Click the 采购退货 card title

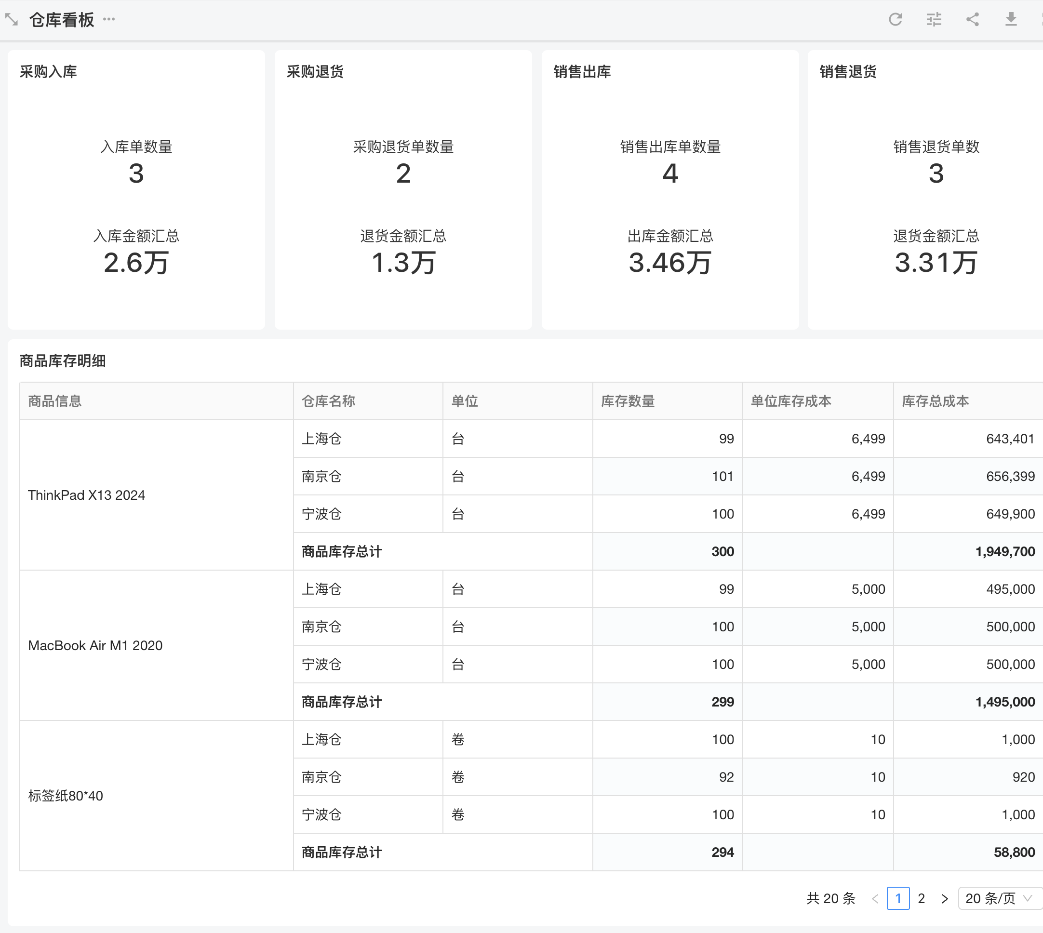(315, 72)
